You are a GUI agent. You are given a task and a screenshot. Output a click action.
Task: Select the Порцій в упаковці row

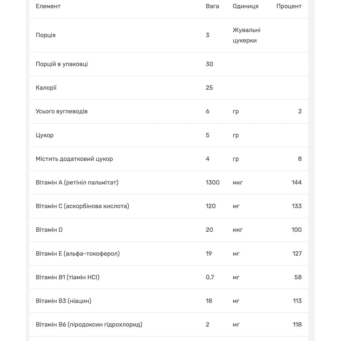(169, 64)
